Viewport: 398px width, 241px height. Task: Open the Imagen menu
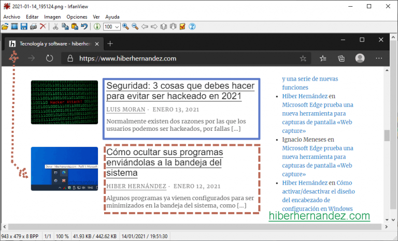(52, 17)
